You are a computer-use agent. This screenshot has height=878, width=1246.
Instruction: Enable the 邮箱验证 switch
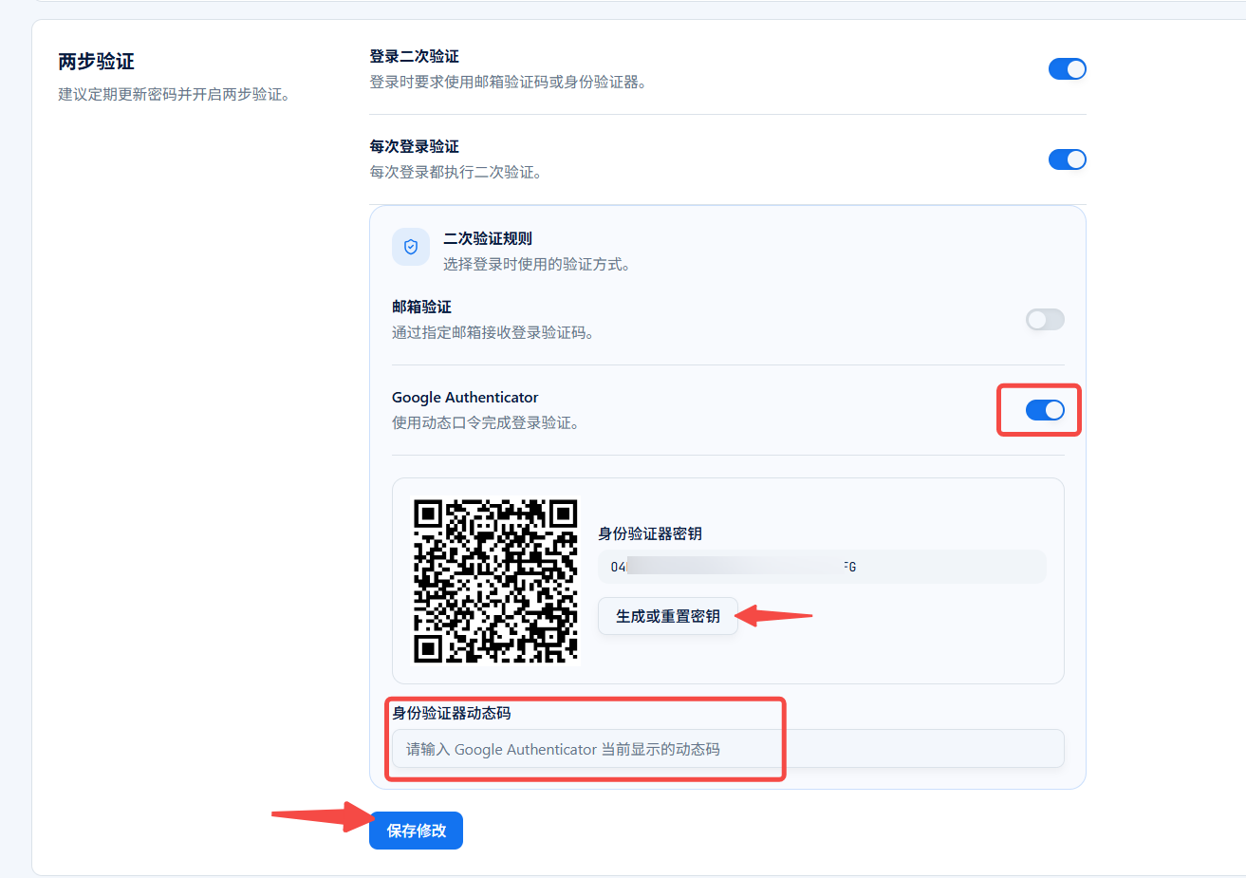[1045, 320]
